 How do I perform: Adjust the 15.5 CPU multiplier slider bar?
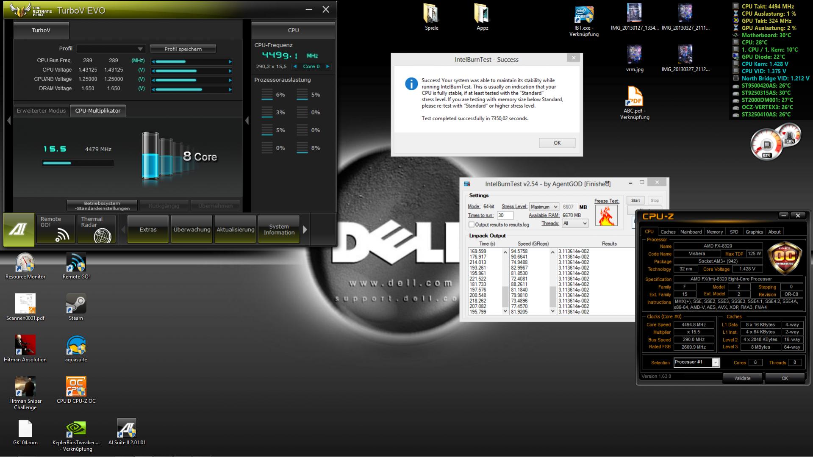pyautogui.click(x=78, y=163)
